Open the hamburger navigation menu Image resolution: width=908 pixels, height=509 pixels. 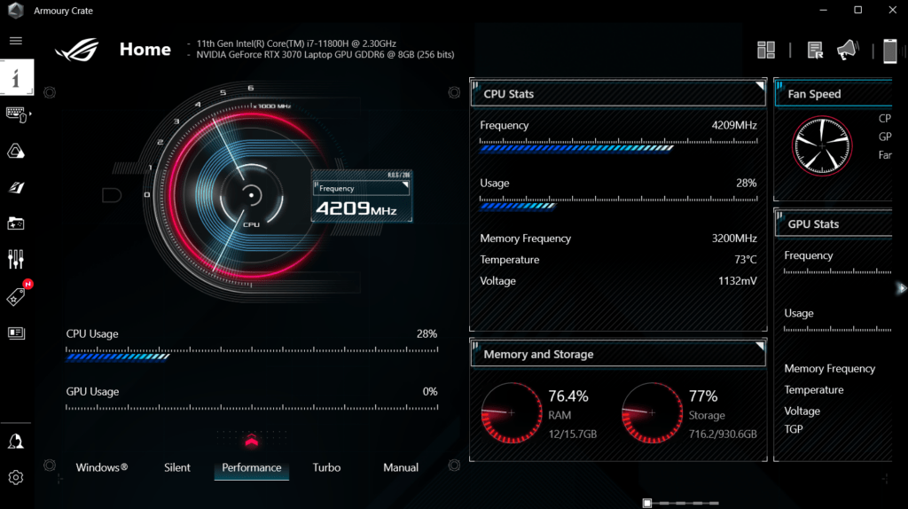click(x=15, y=41)
